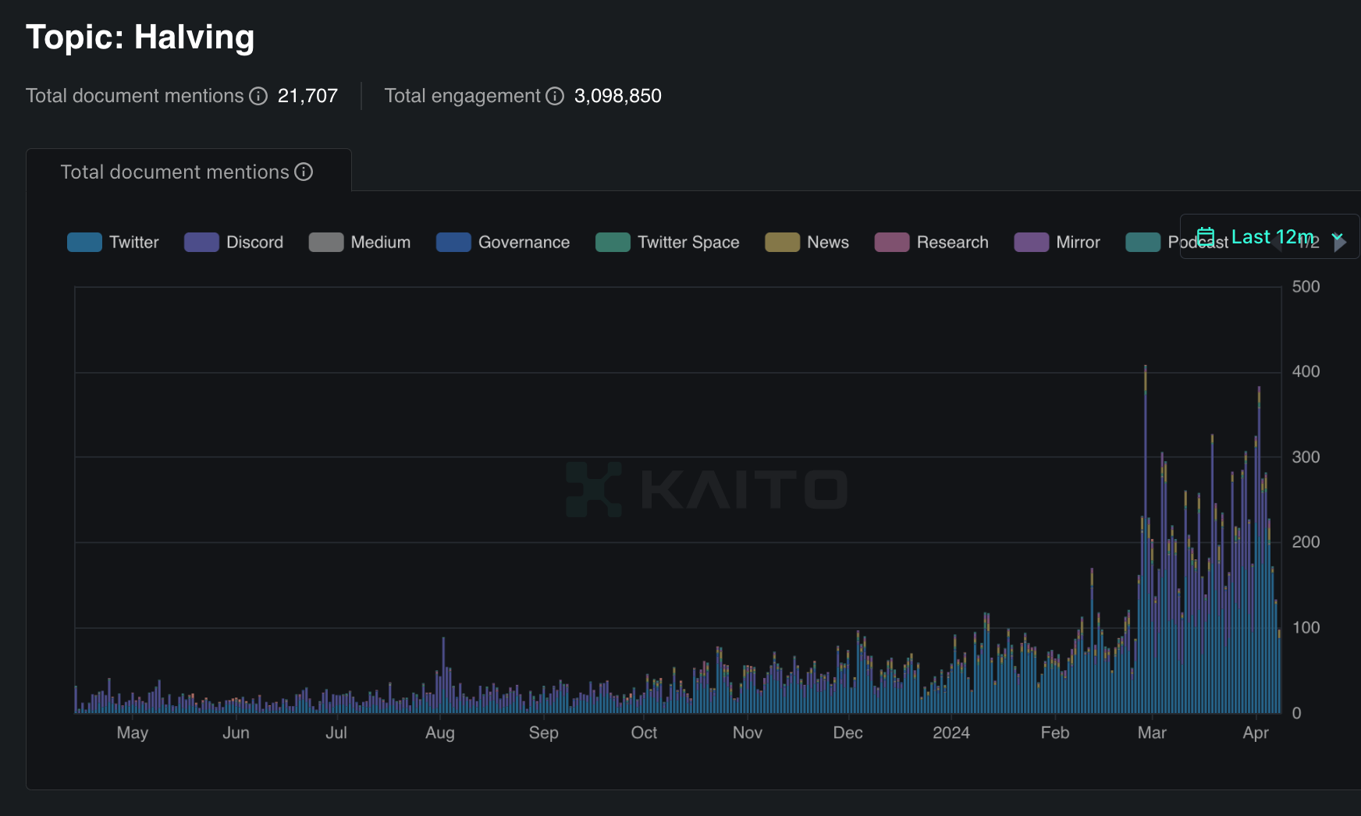The width and height of the screenshot is (1361, 816).
Task: Click the Sep label on x-axis
Action: point(544,733)
